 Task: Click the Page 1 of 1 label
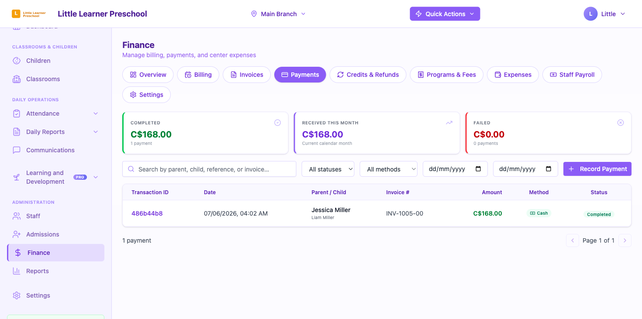coord(598,240)
